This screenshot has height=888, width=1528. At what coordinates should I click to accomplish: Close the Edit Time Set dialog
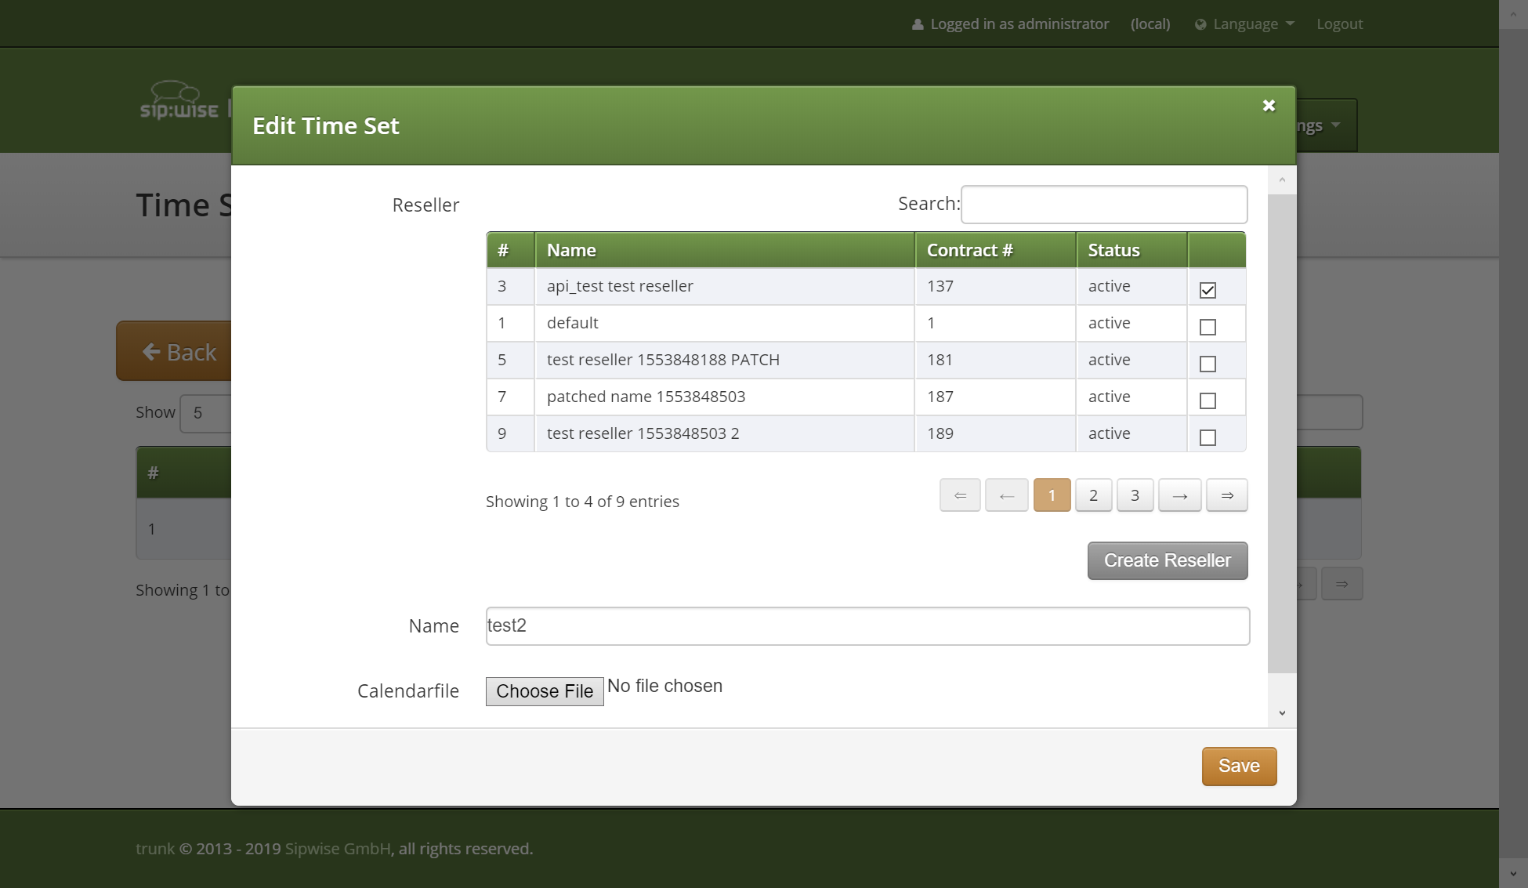click(1269, 106)
